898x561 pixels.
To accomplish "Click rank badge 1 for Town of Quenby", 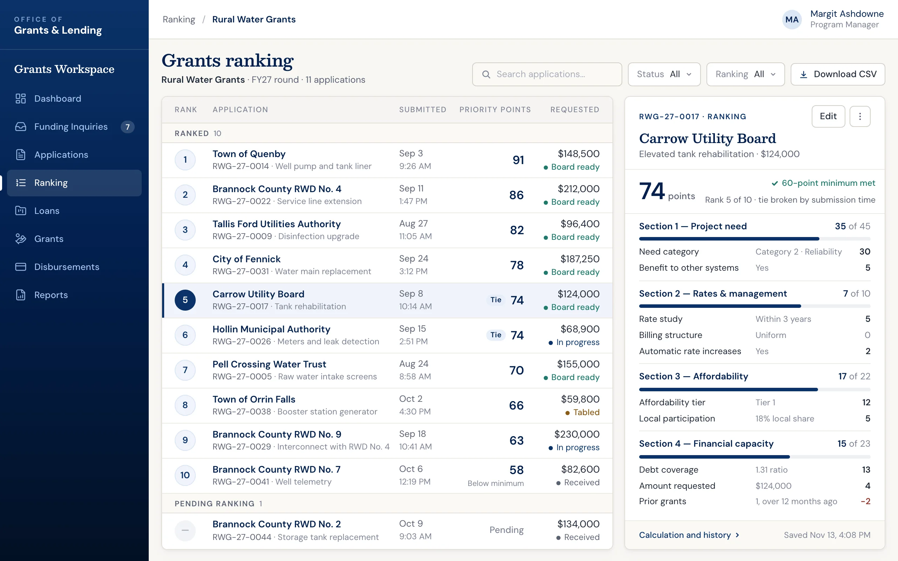I will [185, 160].
